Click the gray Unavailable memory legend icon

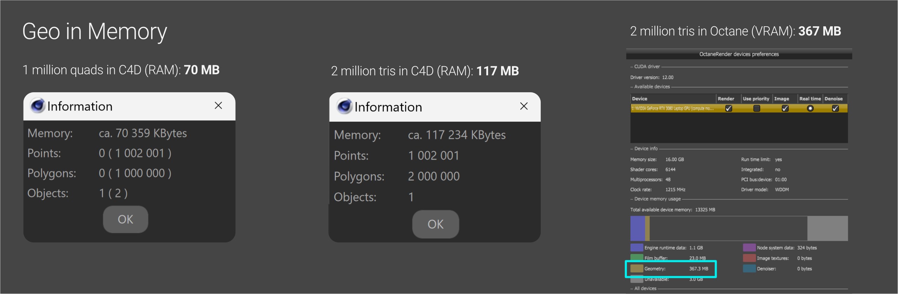pyautogui.click(x=637, y=279)
